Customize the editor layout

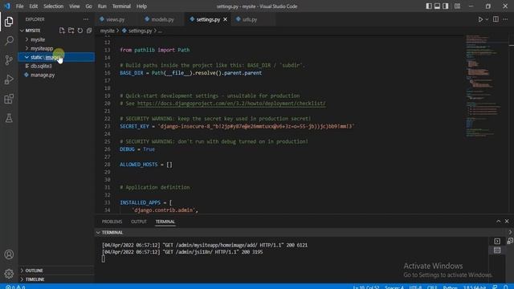click(457, 6)
